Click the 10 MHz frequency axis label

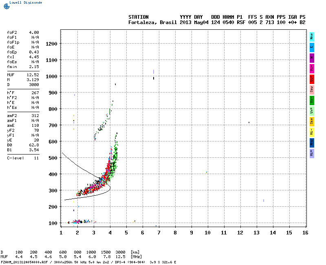[x=207, y=233]
